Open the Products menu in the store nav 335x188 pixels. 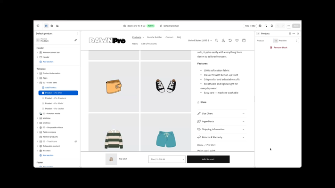[138, 37]
